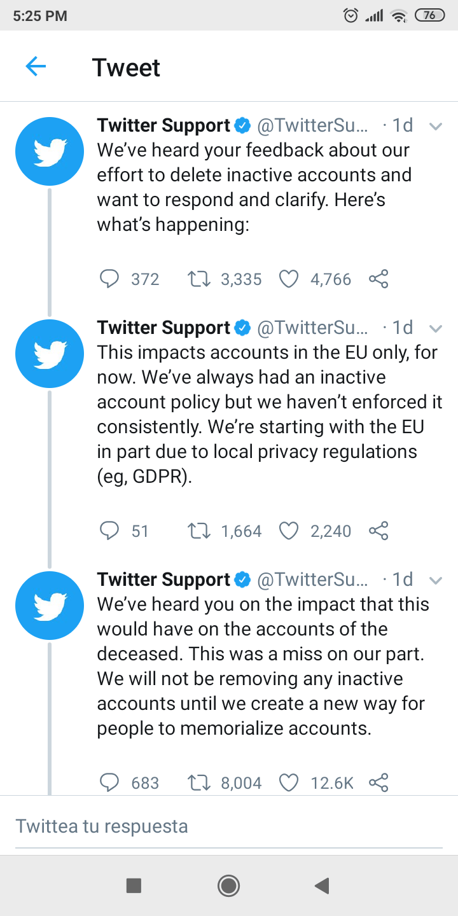Expand options chevron on the GDPR tweet
Image resolution: width=458 pixels, height=916 pixels.
[x=436, y=328]
